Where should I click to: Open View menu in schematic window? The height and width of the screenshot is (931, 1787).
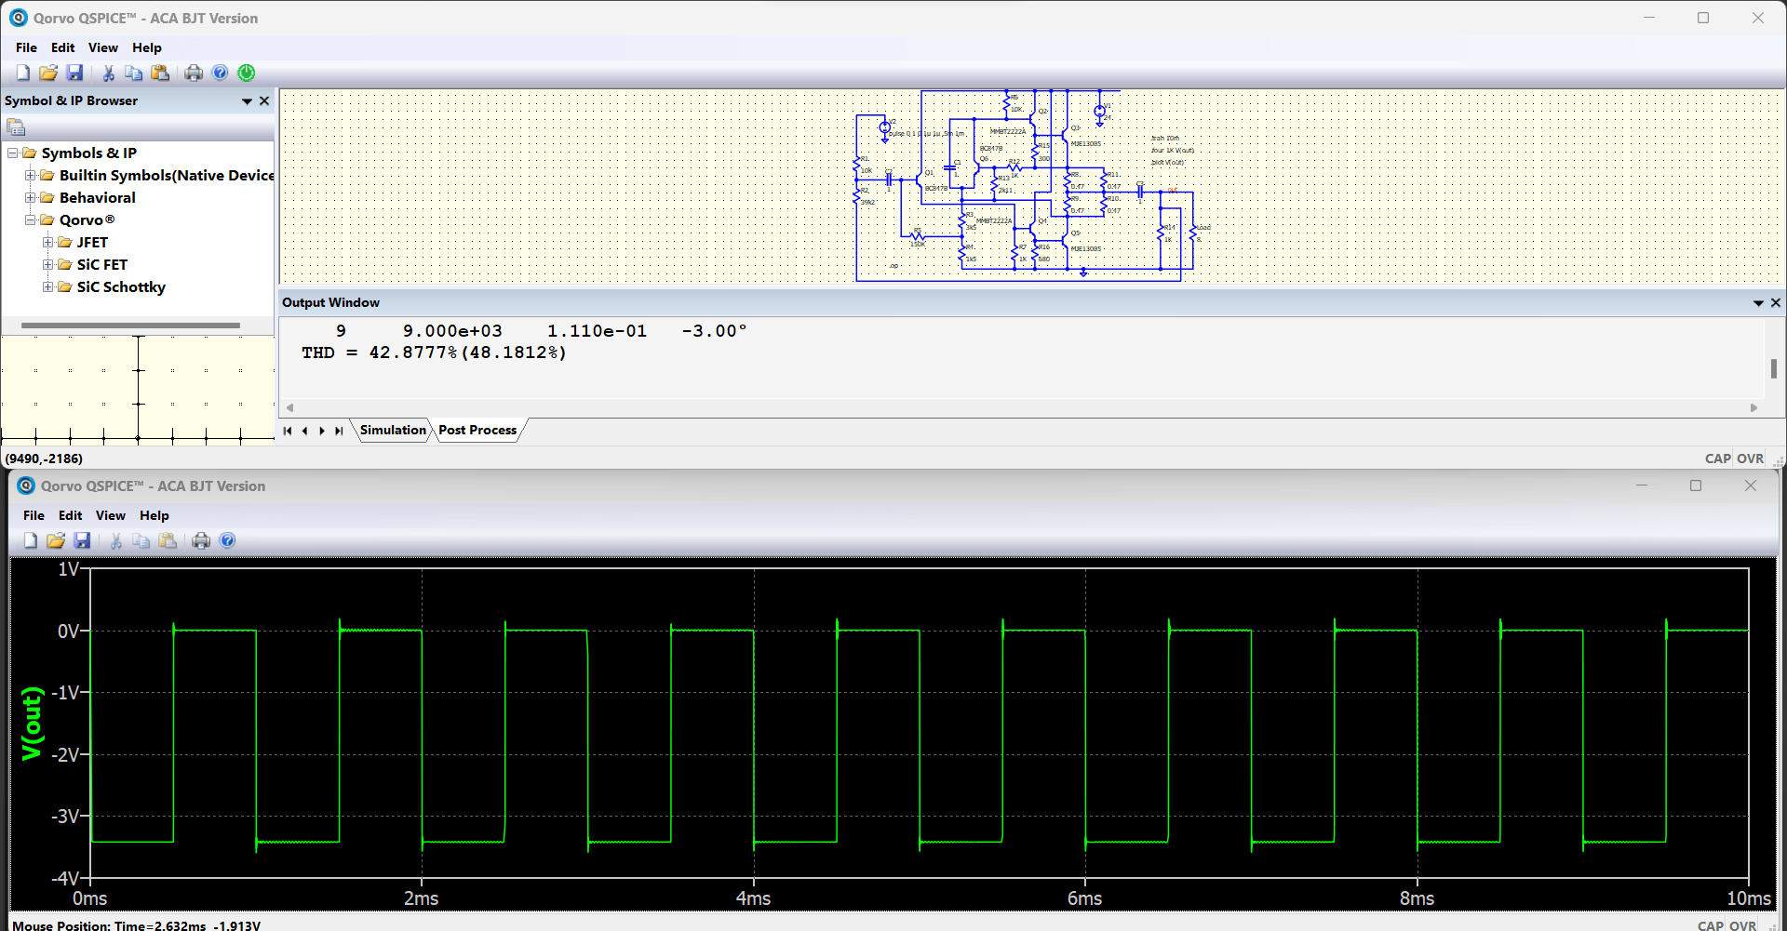[x=103, y=47]
